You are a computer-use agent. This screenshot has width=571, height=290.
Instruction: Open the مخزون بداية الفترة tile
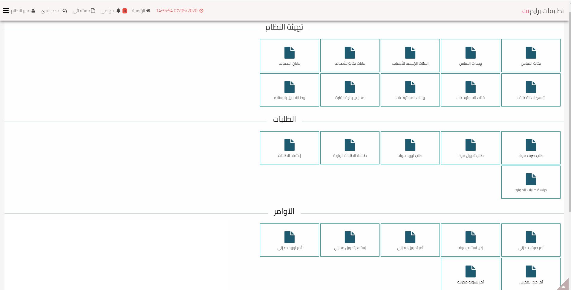click(350, 90)
